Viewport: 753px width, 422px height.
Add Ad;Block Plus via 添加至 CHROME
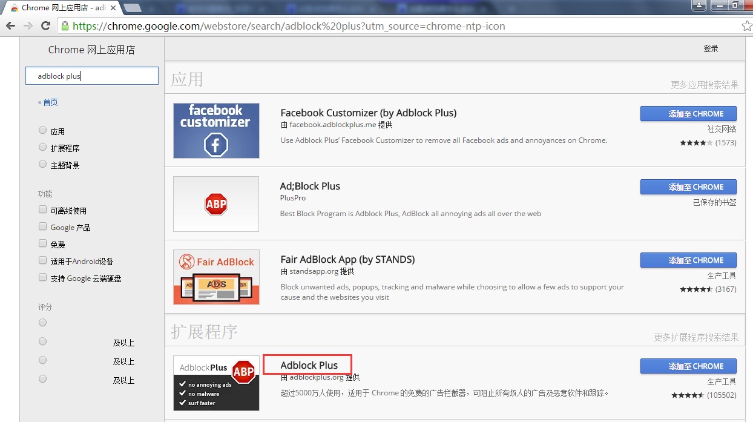pos(688,187)
